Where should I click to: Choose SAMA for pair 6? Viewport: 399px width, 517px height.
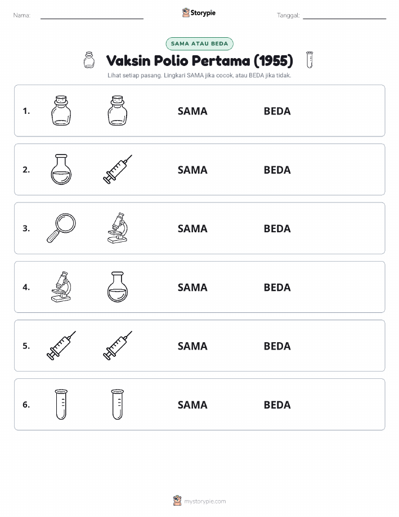192,405
